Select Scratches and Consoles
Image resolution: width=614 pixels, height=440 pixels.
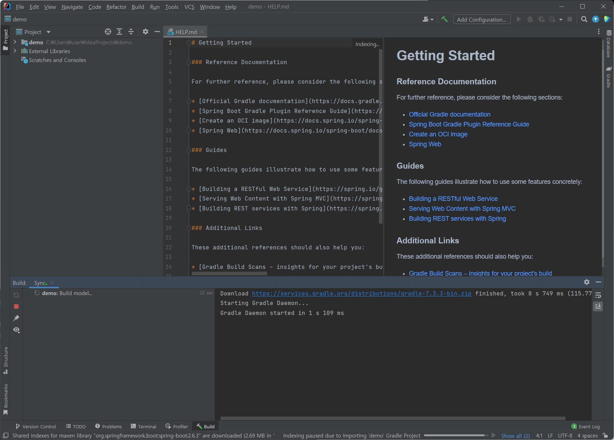click(57, 60)
